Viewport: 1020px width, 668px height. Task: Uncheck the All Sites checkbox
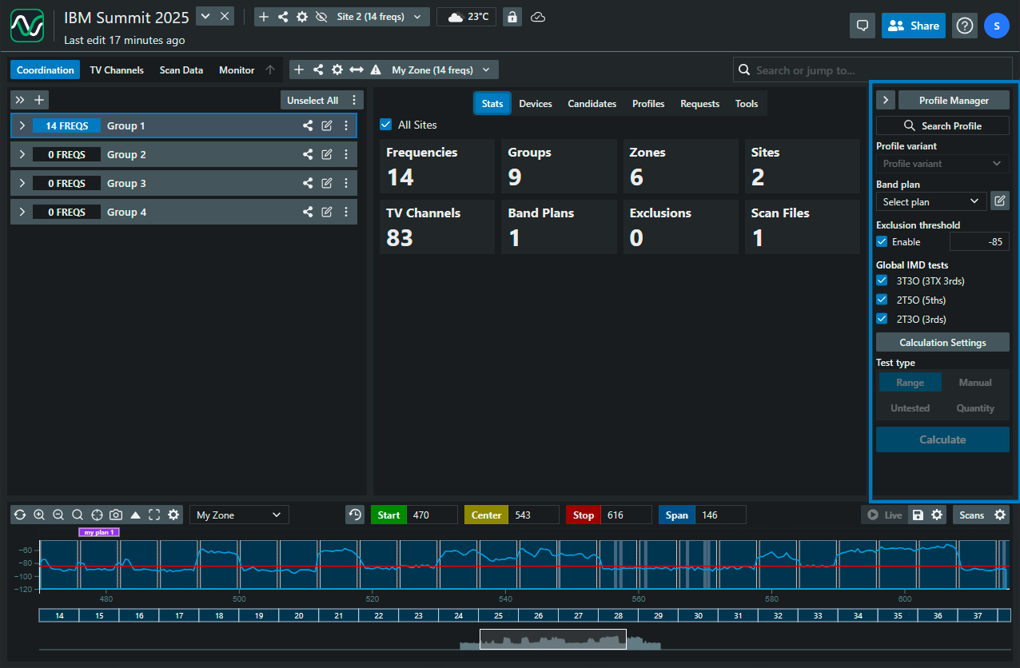click(386, 125)
